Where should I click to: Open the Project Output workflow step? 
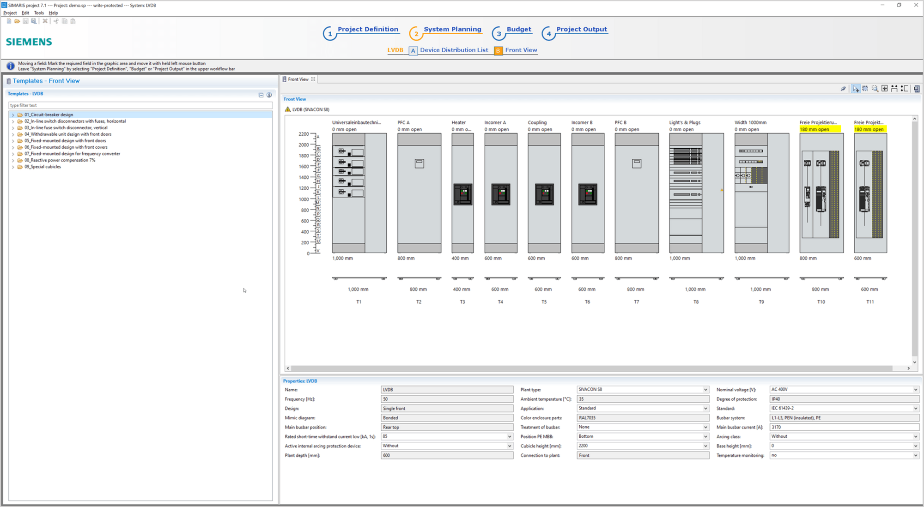(582, 29)
